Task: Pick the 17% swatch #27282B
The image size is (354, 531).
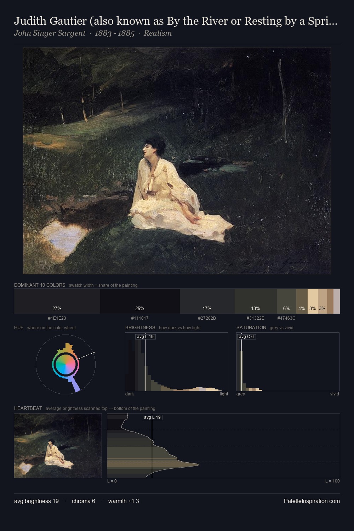Action: [207, 301]
